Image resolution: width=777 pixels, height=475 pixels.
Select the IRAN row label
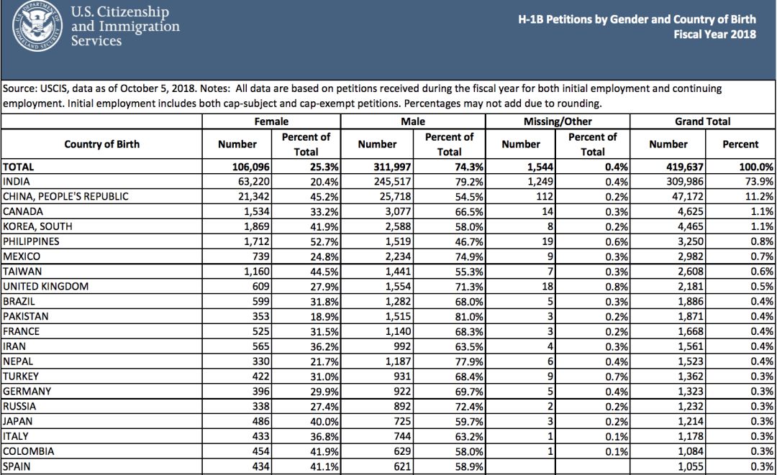click(14, 346)
